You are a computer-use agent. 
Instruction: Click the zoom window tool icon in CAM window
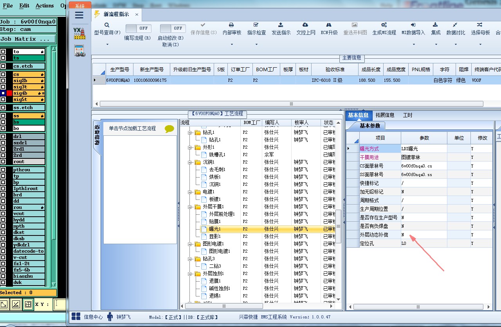pyautogui.click(x=4, y=304)
